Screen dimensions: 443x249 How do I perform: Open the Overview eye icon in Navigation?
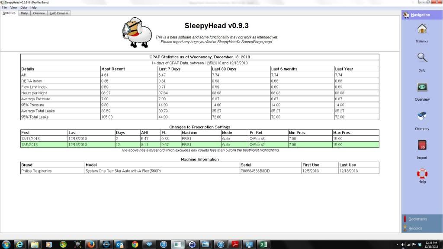(x=422, y=87)
